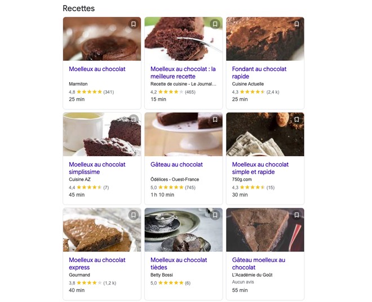Bookmark the Marmiton Moelleux au chocolat recipe
372x302 pixels.
tap(133, 24)
